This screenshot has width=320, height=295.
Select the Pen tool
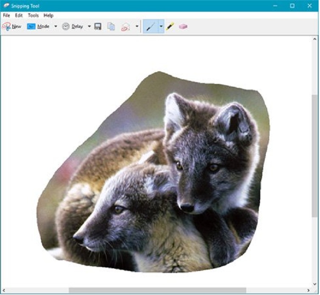tap(150, 26)
